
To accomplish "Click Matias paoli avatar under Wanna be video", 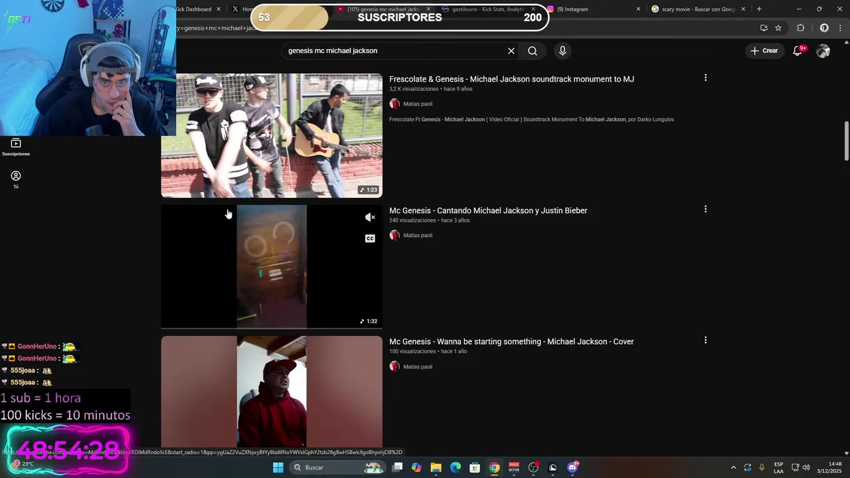I will click(x=394, y=366).
